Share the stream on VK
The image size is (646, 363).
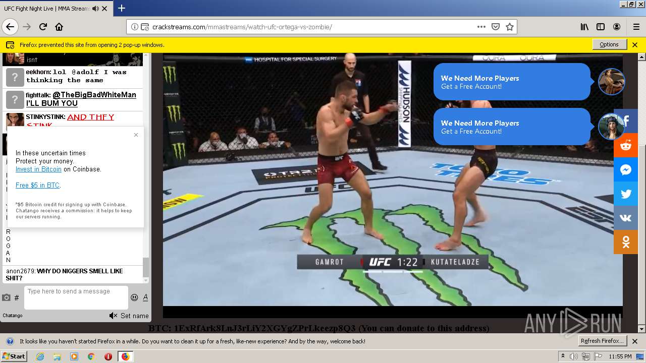pos(626,218)
